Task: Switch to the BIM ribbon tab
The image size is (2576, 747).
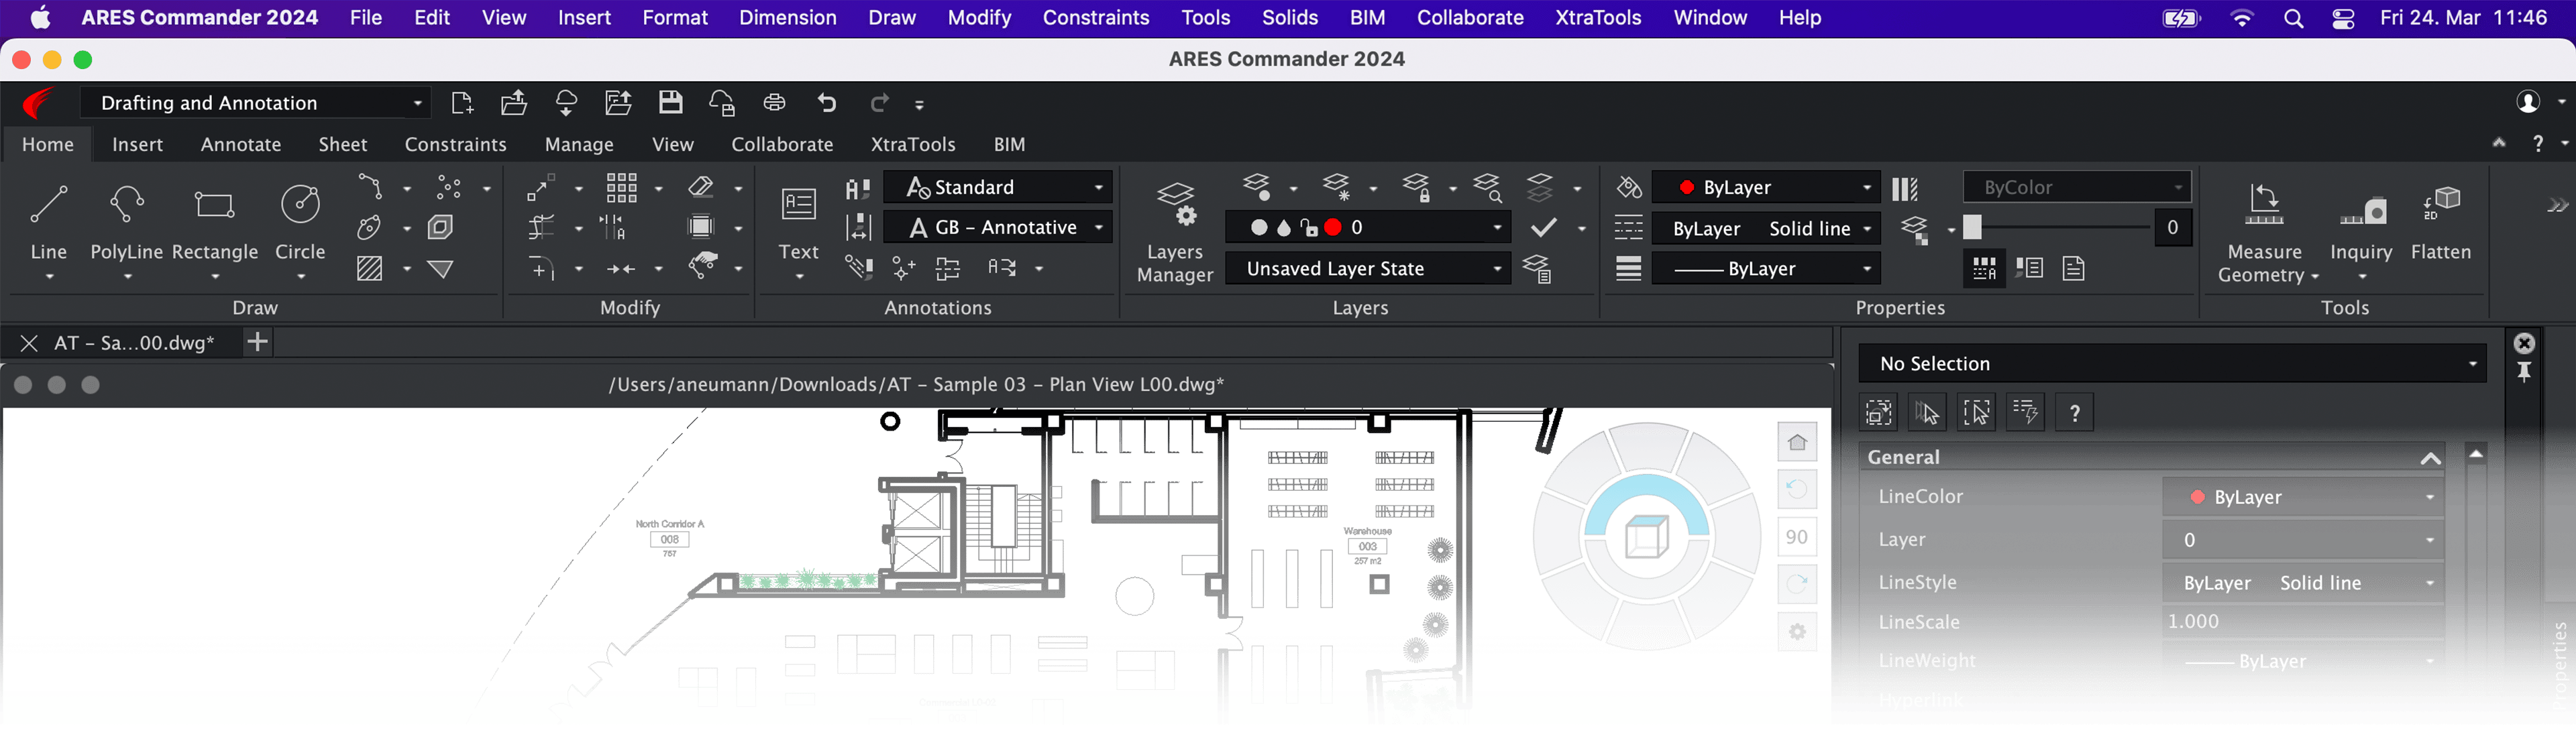Action: pyautogui.click(x=1009, y=144)
